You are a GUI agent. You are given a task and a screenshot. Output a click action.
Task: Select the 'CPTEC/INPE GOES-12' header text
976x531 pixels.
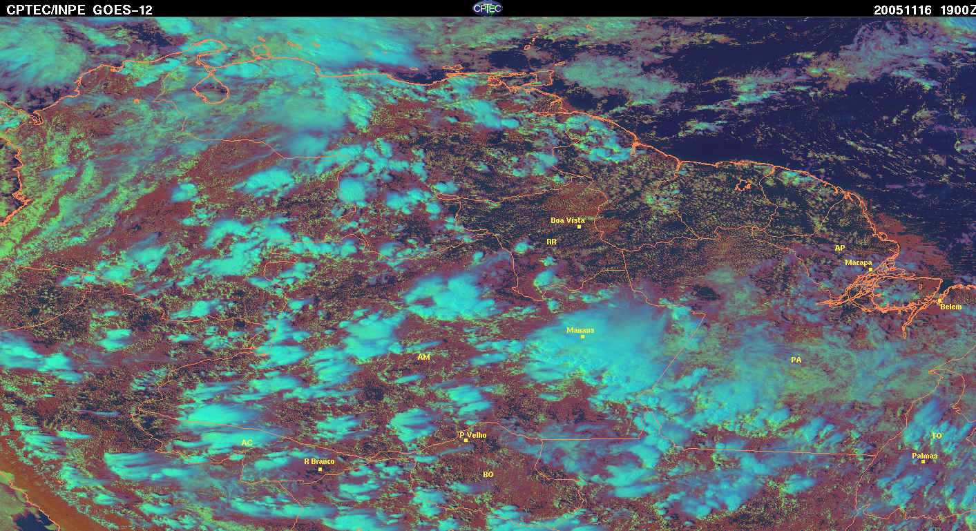point(79,10)
